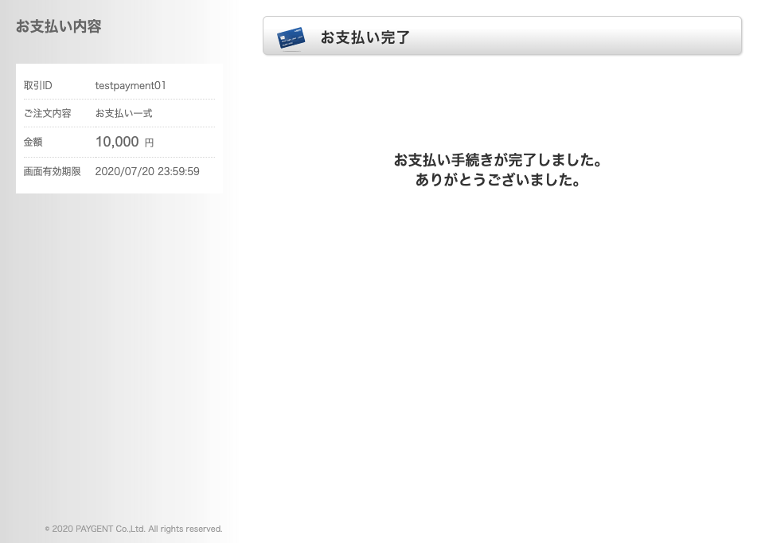Screen dimensions: 761x543
Task: Click the credit card icon in header
Action: click(291, 38)
